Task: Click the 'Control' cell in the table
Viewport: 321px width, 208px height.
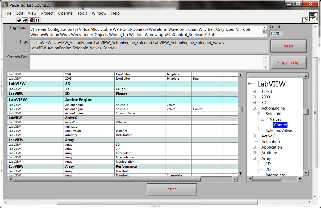Action: [207, 109]
